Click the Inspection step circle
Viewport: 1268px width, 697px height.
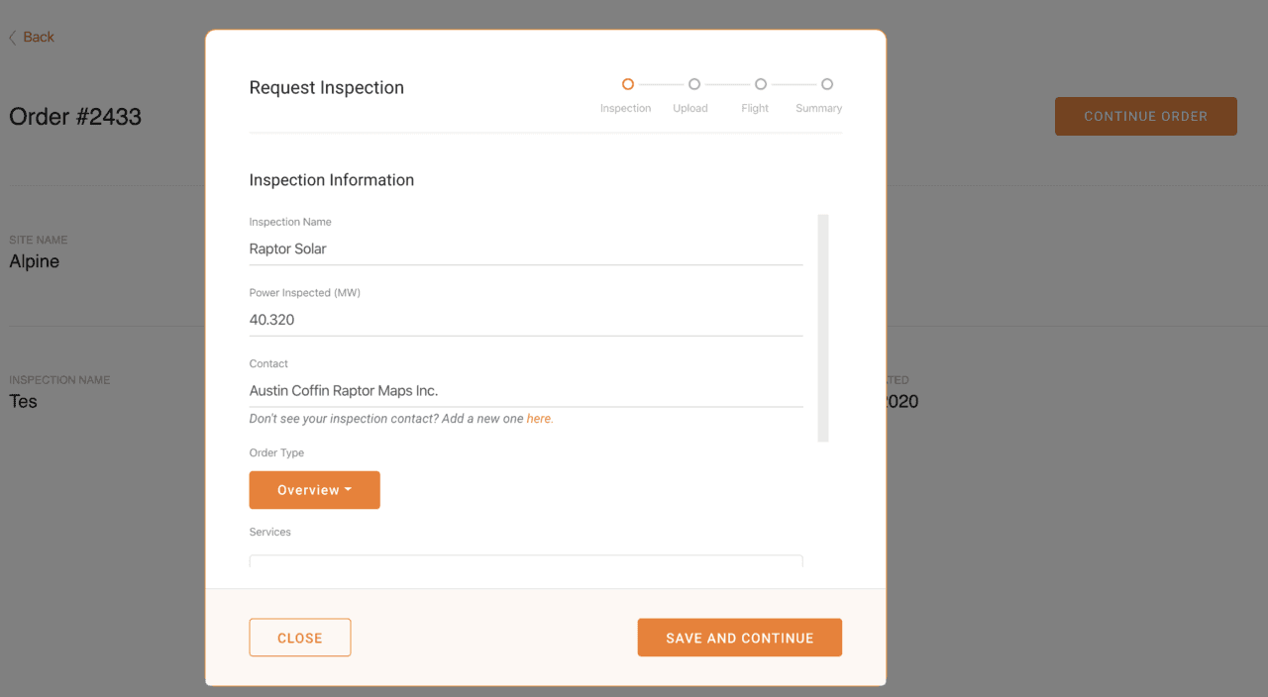pos(628,84)
